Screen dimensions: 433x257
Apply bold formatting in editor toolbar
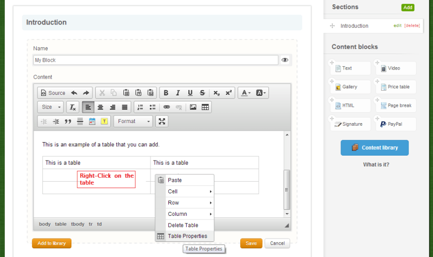(x=166, y=93)
